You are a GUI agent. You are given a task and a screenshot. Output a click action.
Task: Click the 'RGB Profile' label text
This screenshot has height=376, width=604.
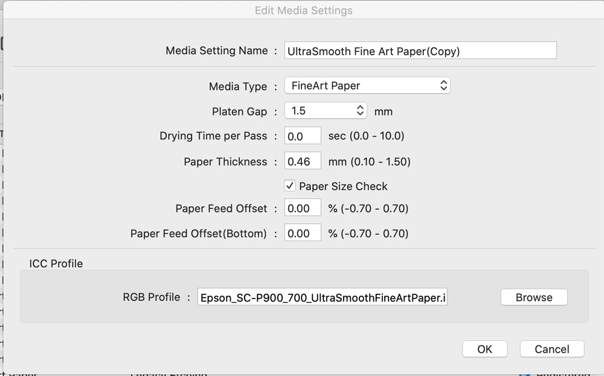pyautogui.click(x=152, y=297)
